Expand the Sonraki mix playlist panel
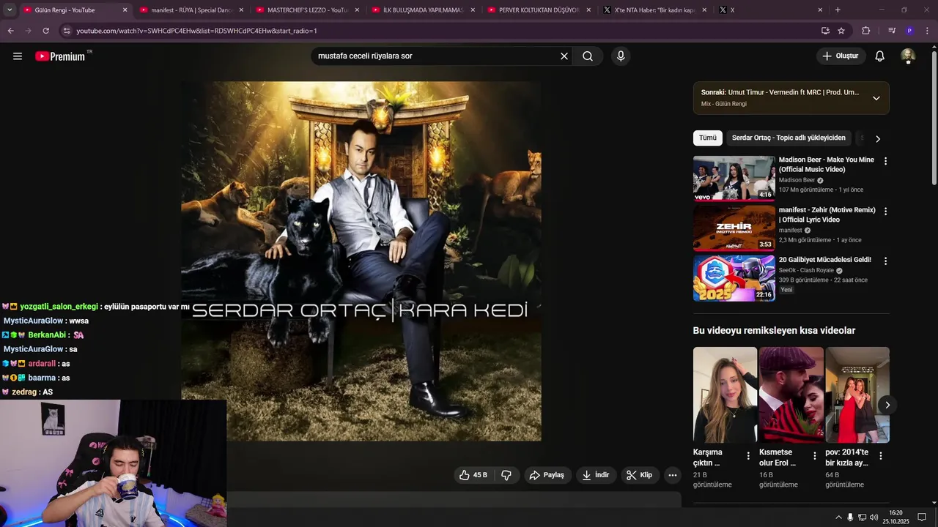The height and width of the screenshot is (527, 938). pos(876,98)
